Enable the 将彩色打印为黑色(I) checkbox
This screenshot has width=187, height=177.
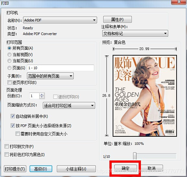6,155
